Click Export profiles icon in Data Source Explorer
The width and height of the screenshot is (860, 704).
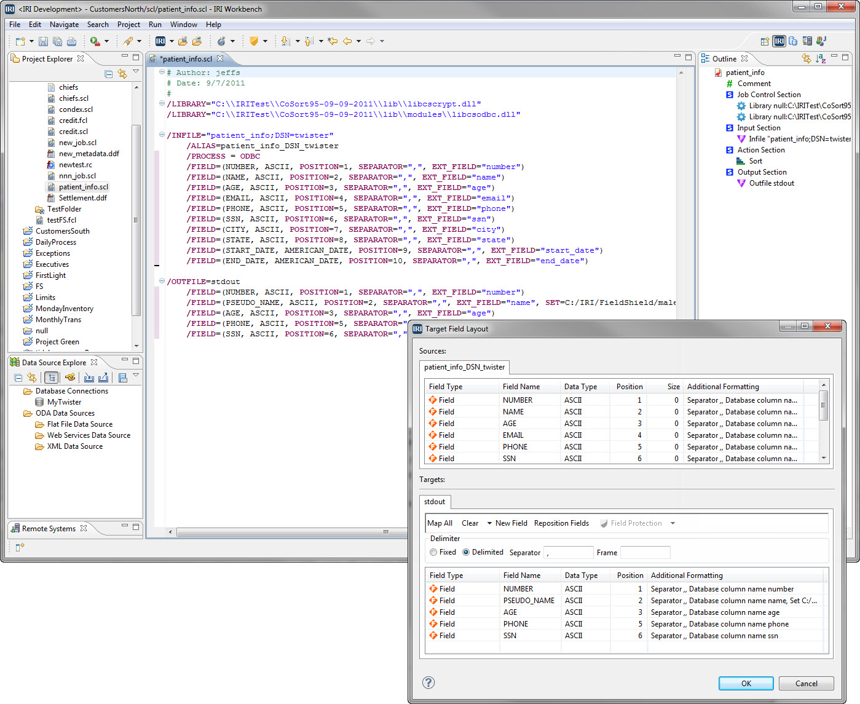[x=103, y=378]
